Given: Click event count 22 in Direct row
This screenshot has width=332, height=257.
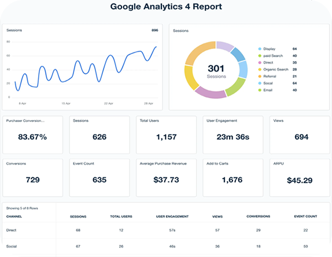Looking at the screenshot, I should pyautogui.click(x=305, y=230).
